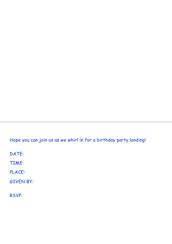Click the TIME: label
Screen dimensions: 172x244
coord(17,163)
